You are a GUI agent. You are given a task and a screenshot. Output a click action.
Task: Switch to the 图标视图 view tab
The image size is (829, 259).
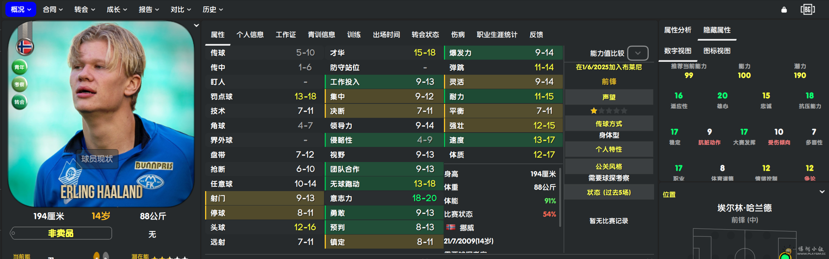[x=717, y=51]
